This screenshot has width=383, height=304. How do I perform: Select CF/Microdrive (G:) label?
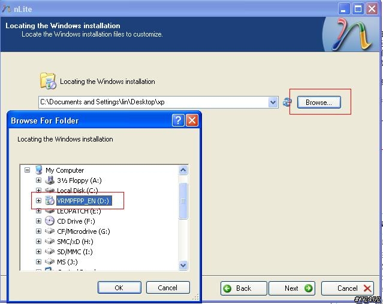click(x=83, y=231)
